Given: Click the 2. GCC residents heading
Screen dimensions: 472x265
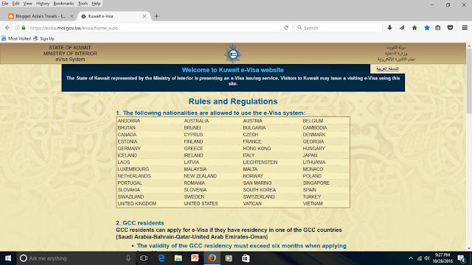Looking at the screenshot, I should (140, 223).
